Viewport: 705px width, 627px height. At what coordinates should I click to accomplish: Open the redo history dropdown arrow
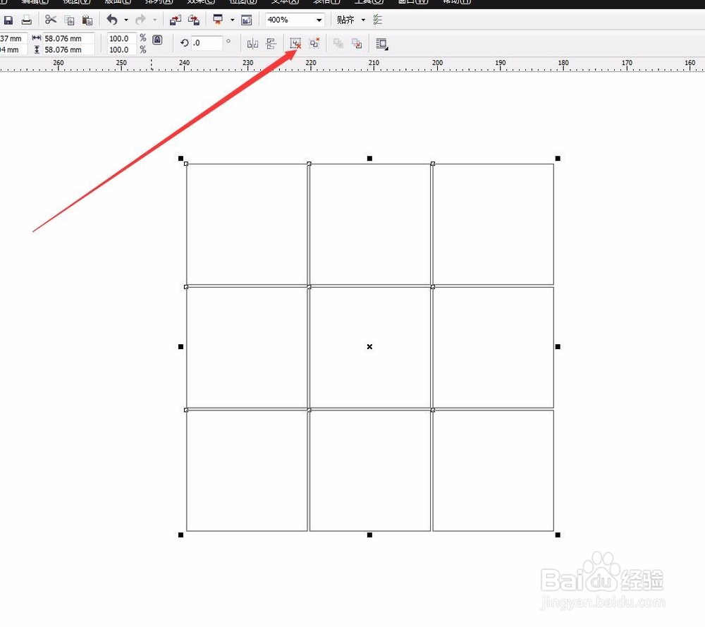[x=154, y=20]
